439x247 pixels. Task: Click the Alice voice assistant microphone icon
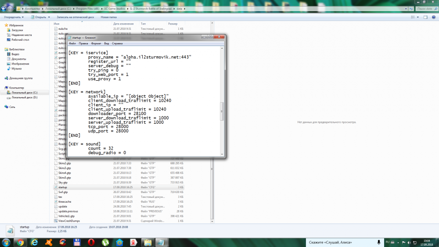(378, 242)
